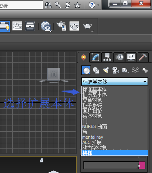This screenshot has height=173, width=152.
Task: Open Render Setup teapot icon
Action: pos(62,26)
